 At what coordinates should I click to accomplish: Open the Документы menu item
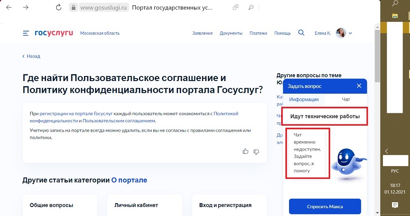click(231, 33)
